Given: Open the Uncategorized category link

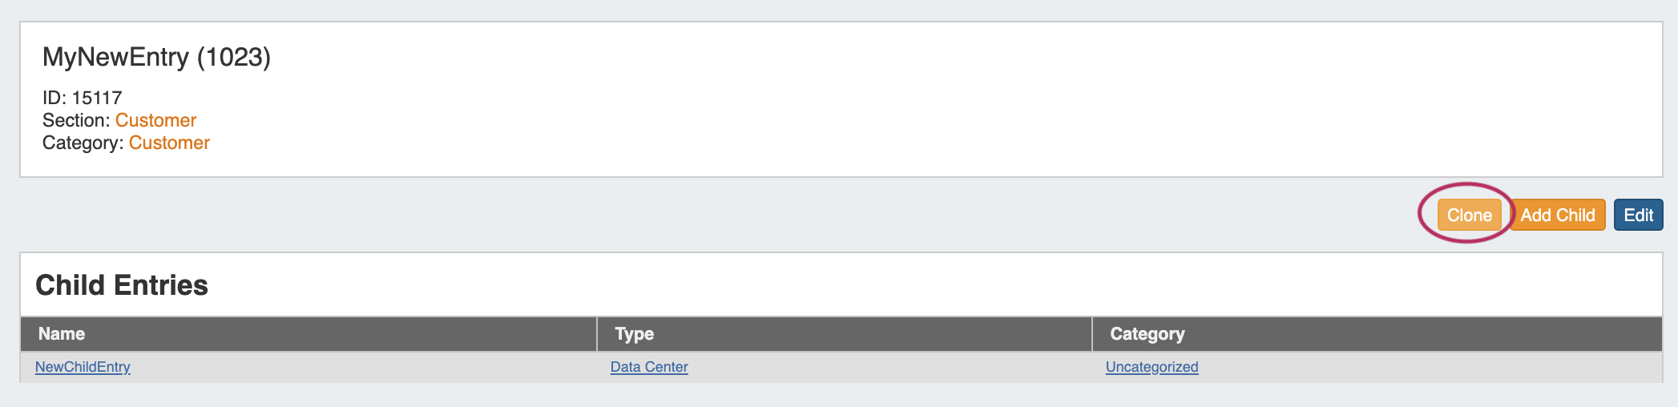Looking at the screenshot, I should coord(1152,367).
